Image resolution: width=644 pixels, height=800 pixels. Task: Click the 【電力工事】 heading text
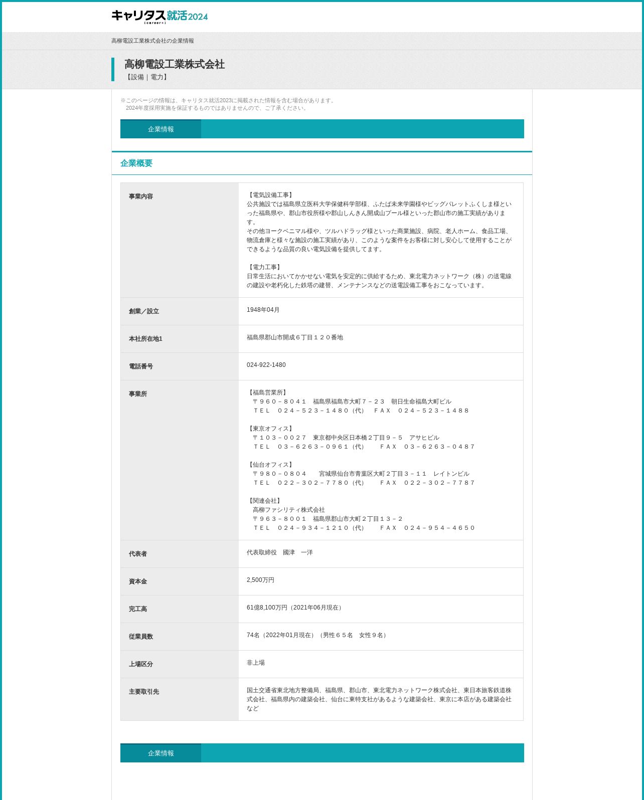[x=265, y=267]
